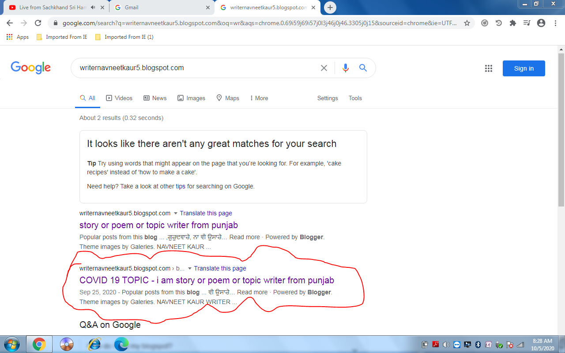The width and height of the screenshot is (565, 353).
Task: Click the Bluetooth tray icon
Action: (478, 345)
